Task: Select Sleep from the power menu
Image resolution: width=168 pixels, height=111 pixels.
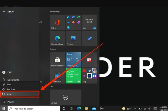Action: (x=20, y=84)
